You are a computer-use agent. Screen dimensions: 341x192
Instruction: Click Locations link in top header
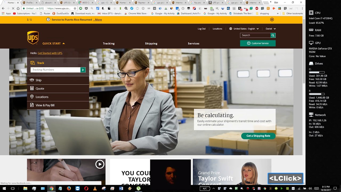(217, 29)
